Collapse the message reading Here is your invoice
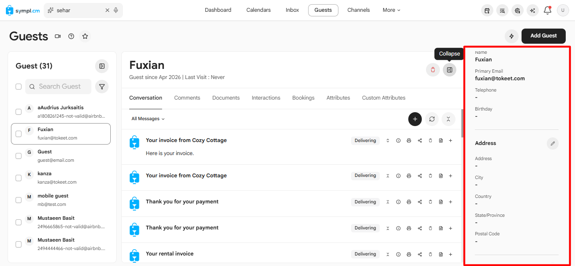 [x=388, y=141]
